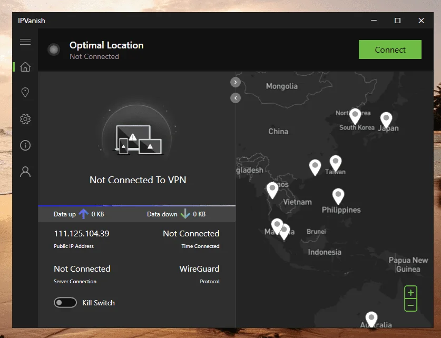Click the Indonesia label on the map
This screenshot has height=338, width=441.
tap(325, 252)
